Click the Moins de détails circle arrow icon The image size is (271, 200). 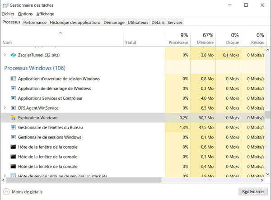coord(6,192)
